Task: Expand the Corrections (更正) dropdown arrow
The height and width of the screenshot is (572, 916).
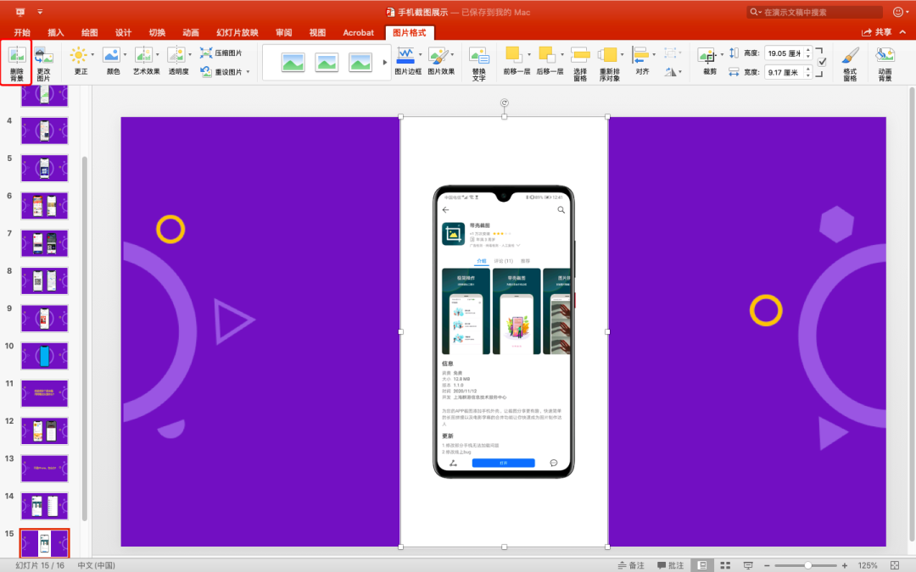Action: coord(92,55)
